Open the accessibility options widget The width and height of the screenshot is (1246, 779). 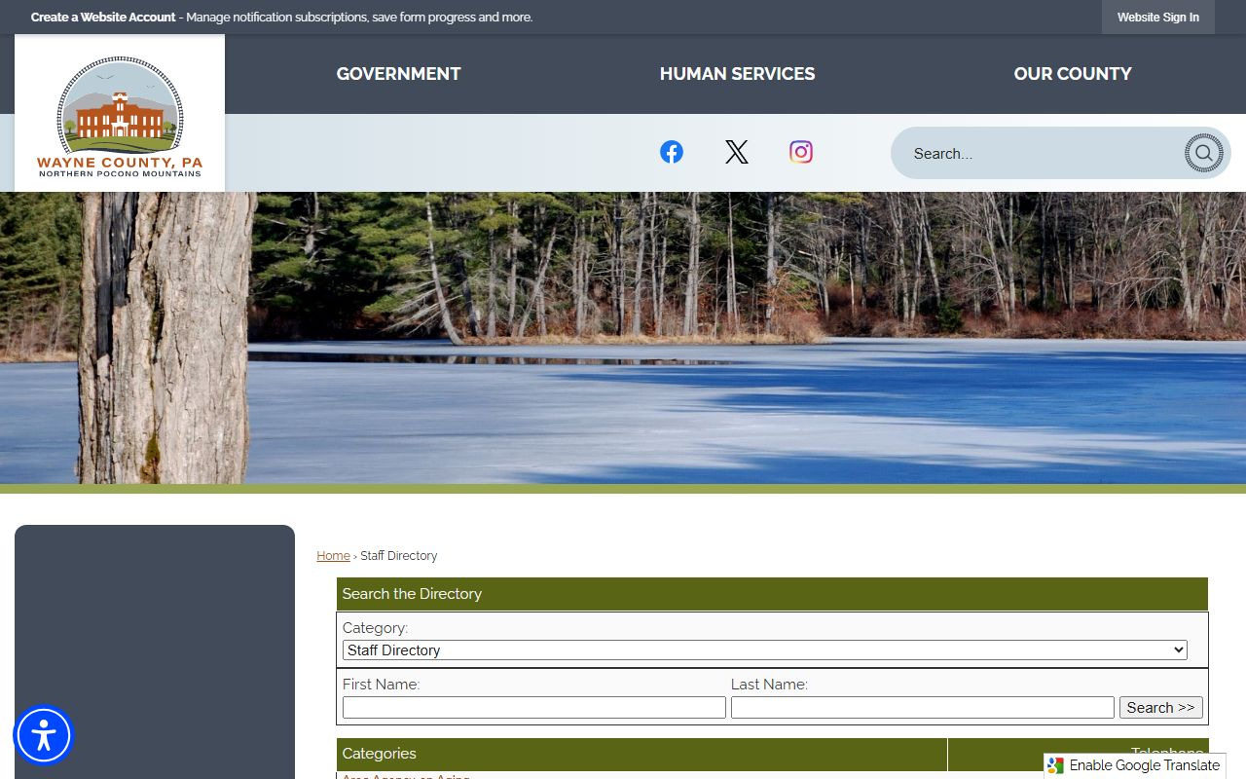click(44, 735)
